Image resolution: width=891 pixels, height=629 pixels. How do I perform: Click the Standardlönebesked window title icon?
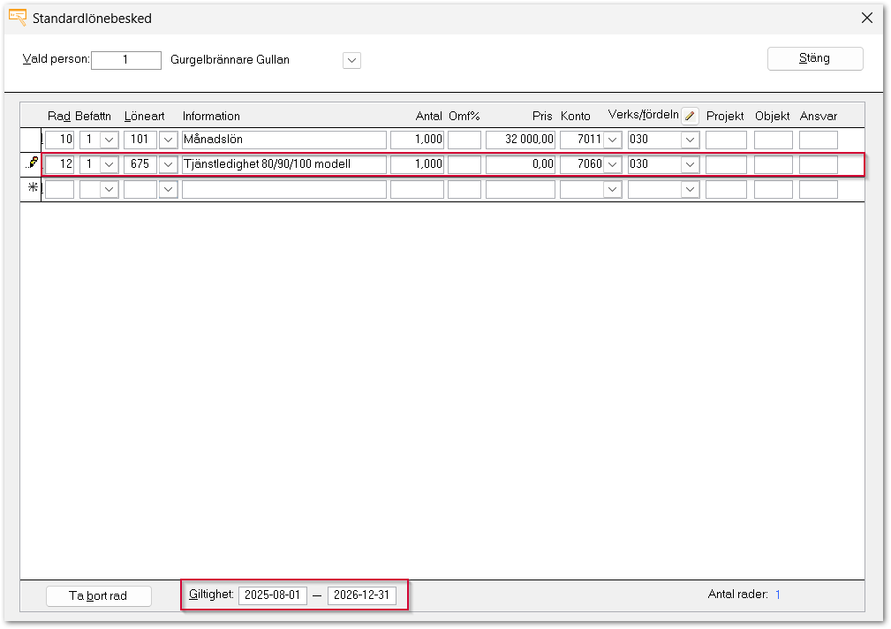18,18
